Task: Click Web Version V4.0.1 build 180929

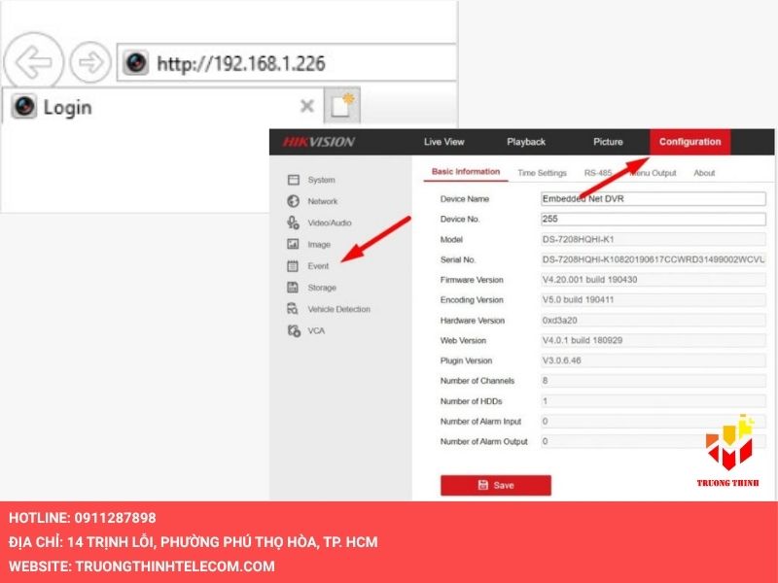Action: coord(653,341)
